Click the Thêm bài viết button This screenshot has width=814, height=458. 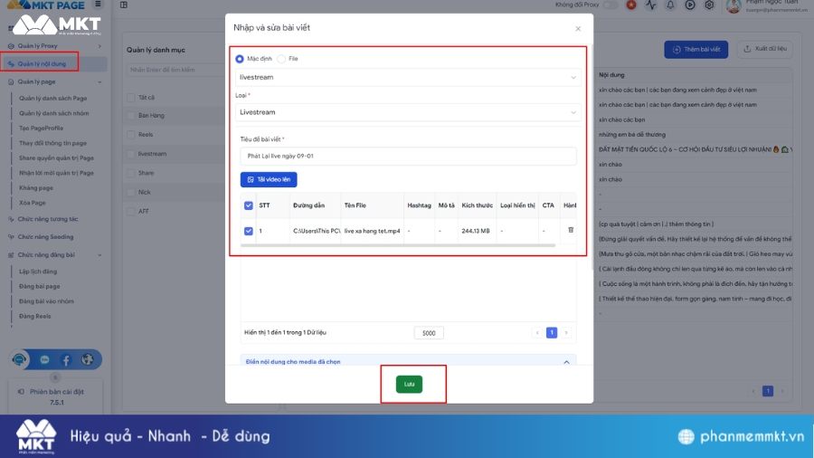(x=696, y=50)
